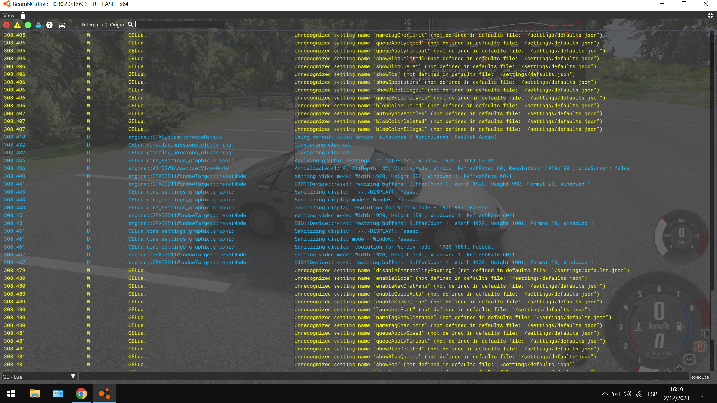717x403 pixels.
Task: Click the console vertical scrollbar
Action: point(713,315)
